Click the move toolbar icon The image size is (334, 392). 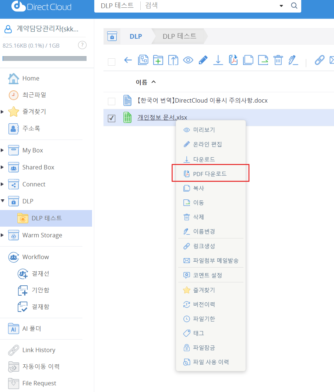tap(263, 60)
